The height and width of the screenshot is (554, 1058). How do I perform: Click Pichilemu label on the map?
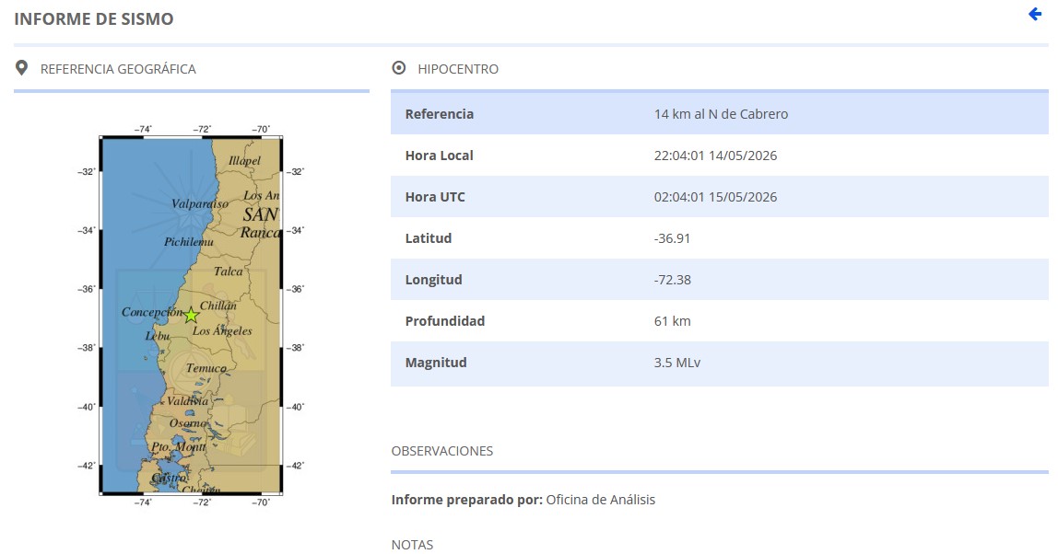point(189,241)
